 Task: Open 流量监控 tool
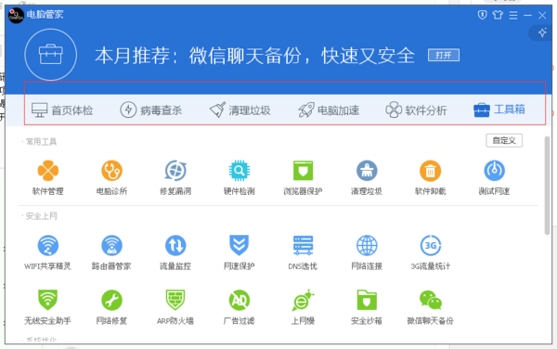point(175,252)
